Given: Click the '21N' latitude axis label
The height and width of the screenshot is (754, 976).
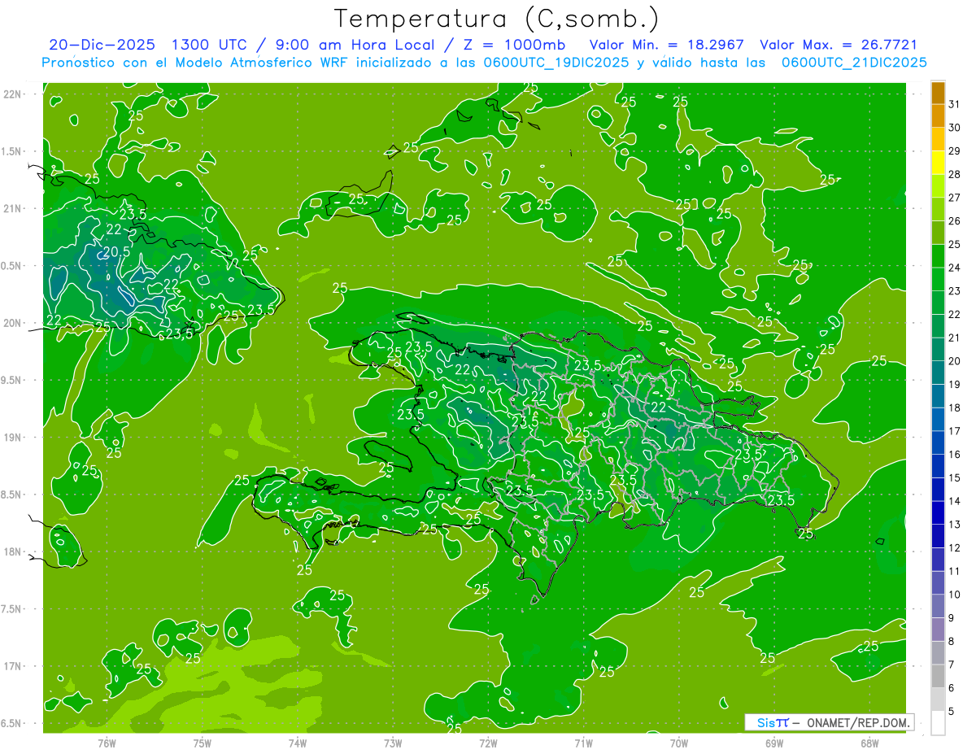Looking at the screenshot, I should (x=12, y=208).
